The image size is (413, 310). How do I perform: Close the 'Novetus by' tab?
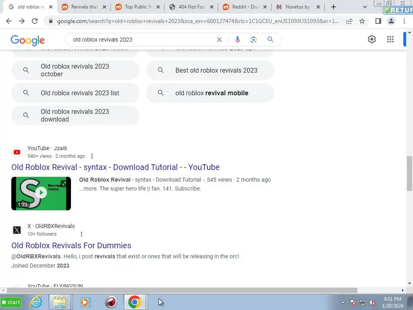[318, 7]
